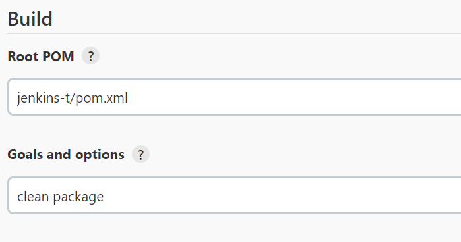Click empty space inside Root POM field
This screenshot has height=242, width=461.
[294, 97]
